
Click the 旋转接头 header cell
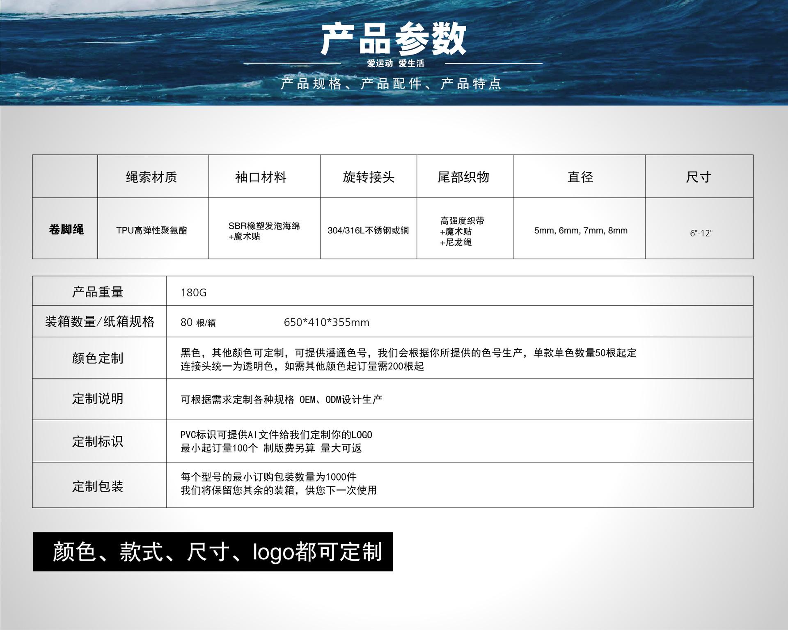pos(369,177)
